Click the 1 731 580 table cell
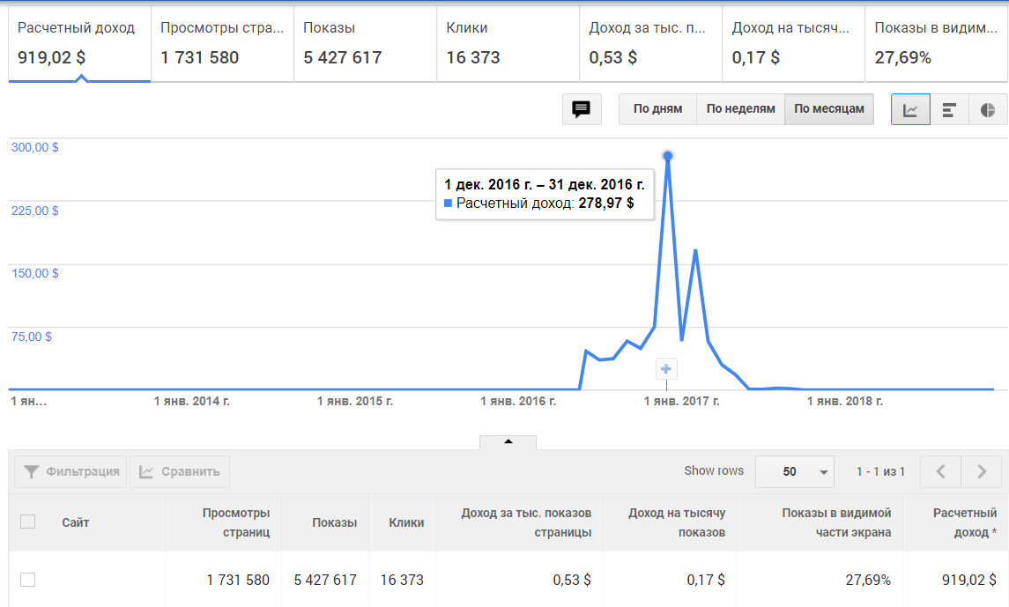 coord(238,580)
